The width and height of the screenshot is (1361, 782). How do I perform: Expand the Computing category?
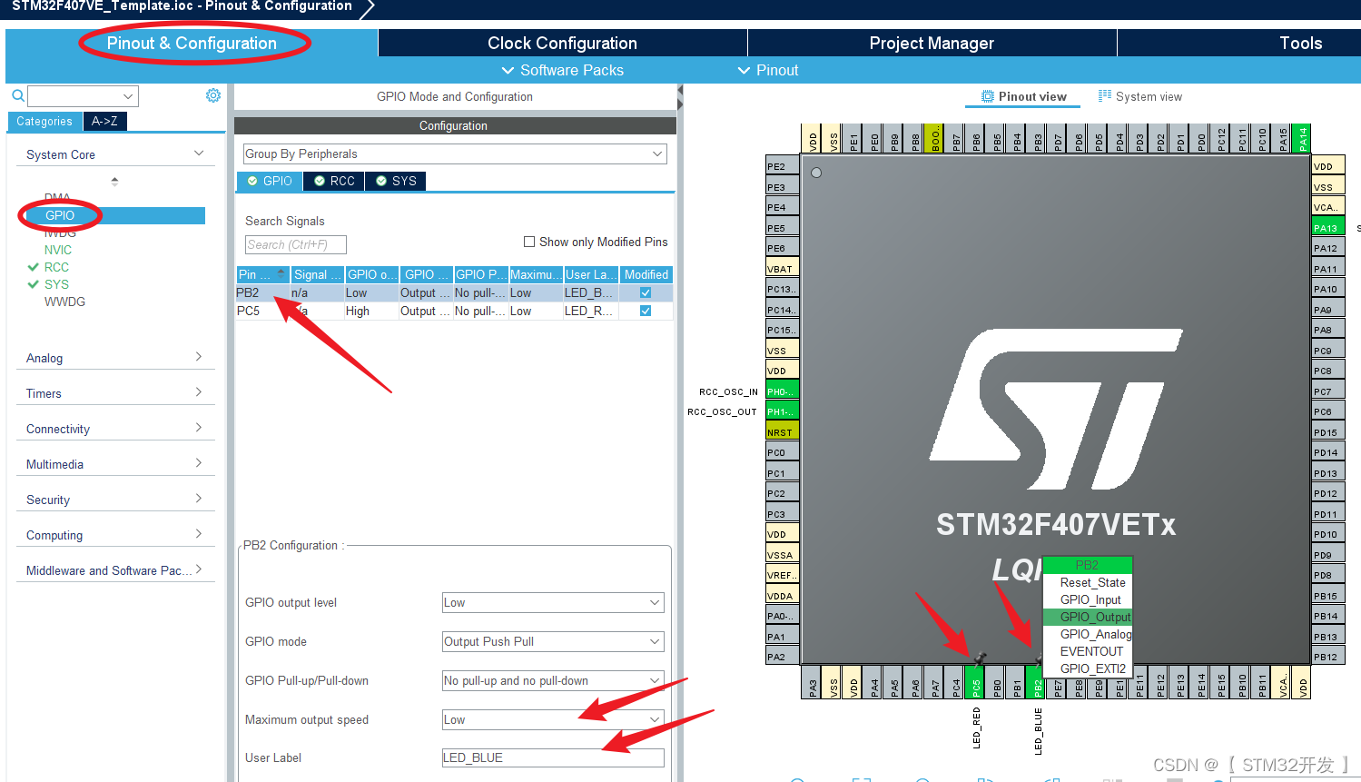click(x=199, y=534)
